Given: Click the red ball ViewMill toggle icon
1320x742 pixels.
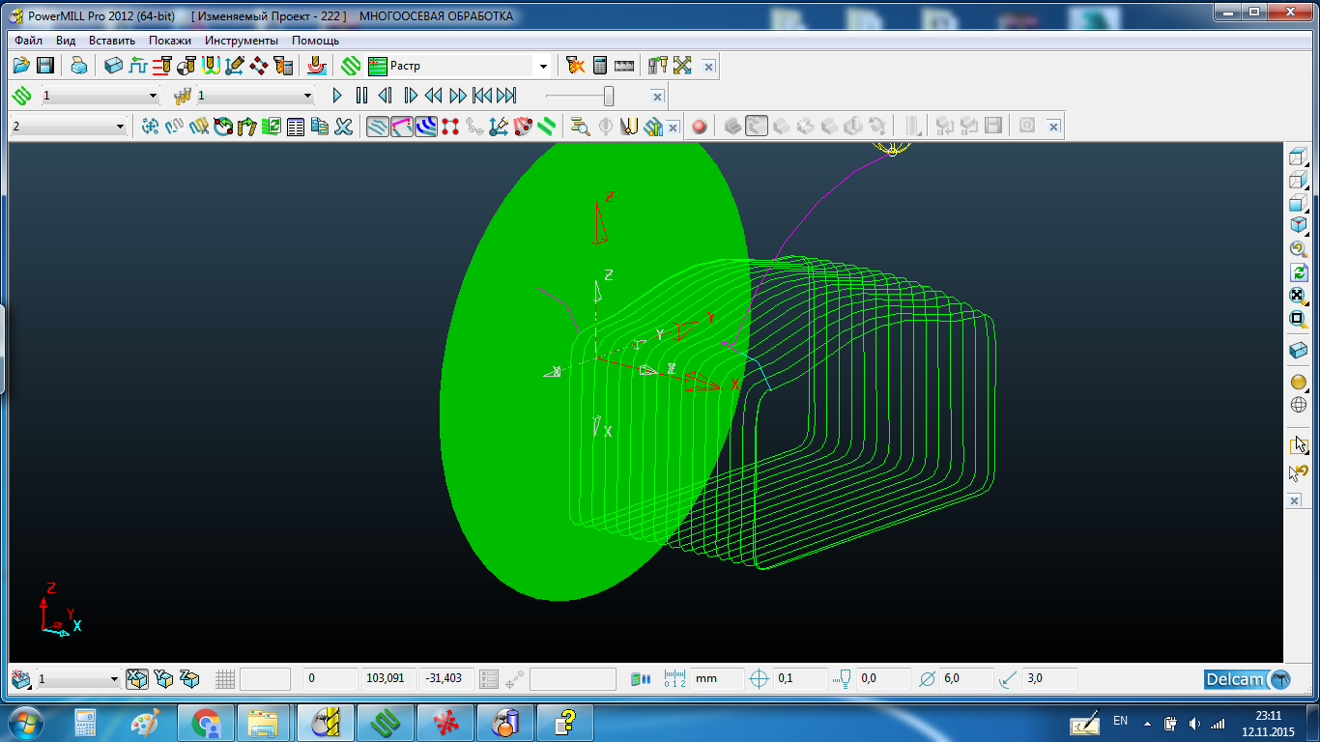Looking at the screenshot, I should (699, 126).
